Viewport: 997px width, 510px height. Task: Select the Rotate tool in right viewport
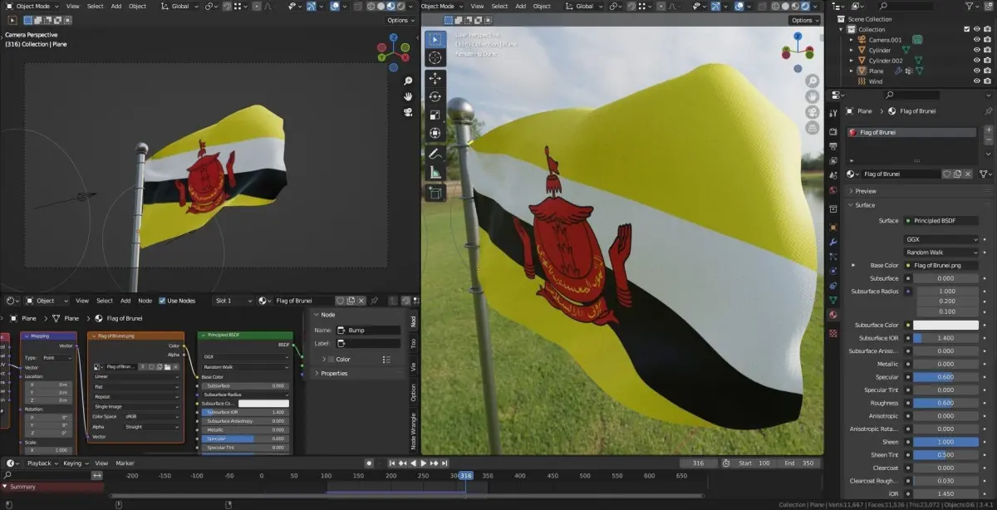tap(435, 96)
